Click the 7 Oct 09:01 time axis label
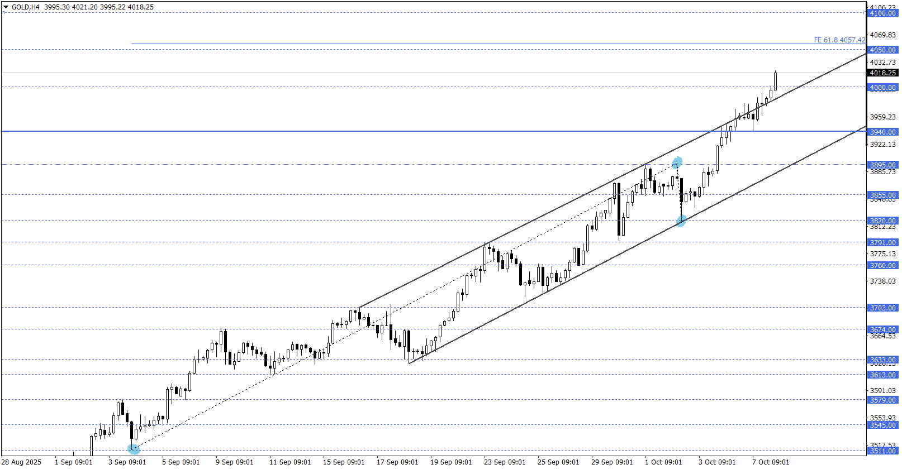This screenshot has height=469, width=902. pos(770,462)
